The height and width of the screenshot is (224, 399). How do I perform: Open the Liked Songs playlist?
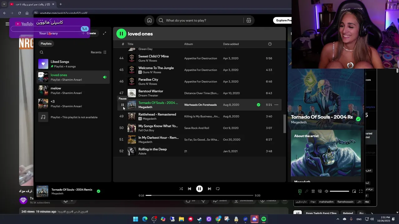74,64
